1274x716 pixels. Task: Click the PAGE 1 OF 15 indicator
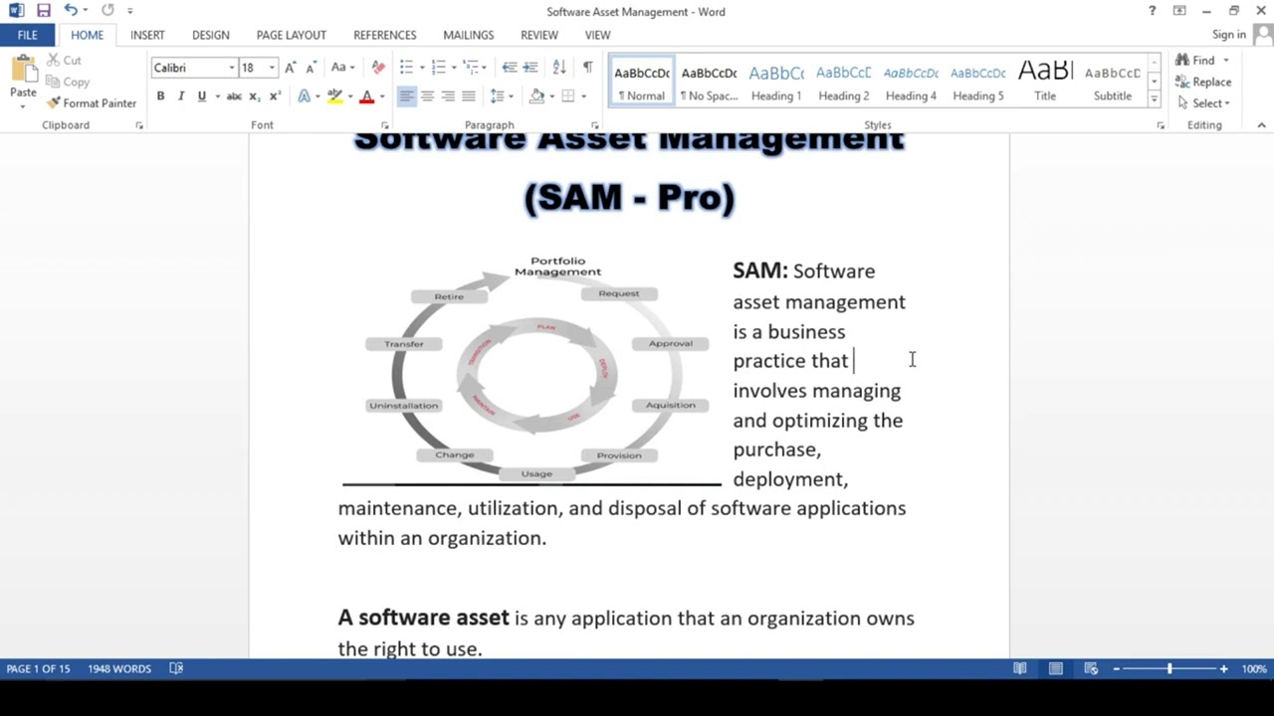(x=39, y=668)
